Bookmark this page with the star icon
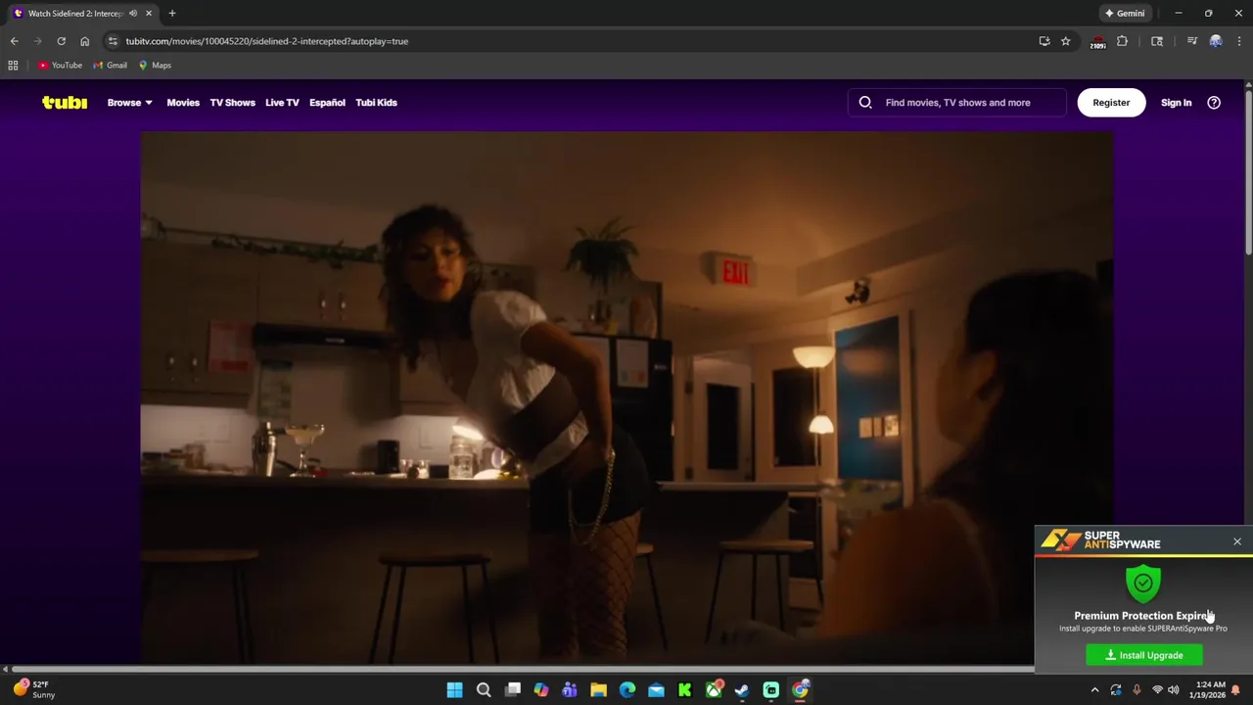The height and width of the screenshot is (705, 1253). [1066, 41]
